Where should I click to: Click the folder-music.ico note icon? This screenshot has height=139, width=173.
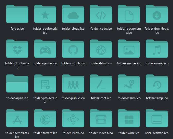tap(157, 50)
